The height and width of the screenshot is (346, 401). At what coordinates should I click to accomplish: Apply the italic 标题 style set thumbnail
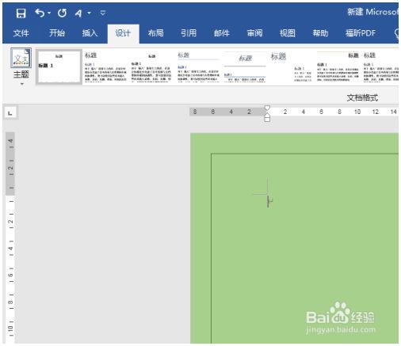(245, 67)
